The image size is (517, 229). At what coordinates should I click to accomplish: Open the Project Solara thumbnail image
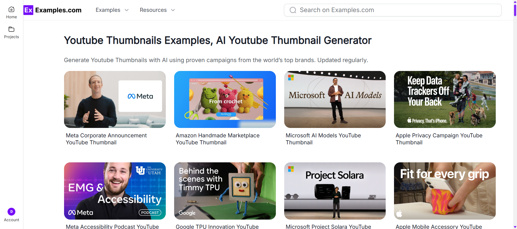point(335,191)
